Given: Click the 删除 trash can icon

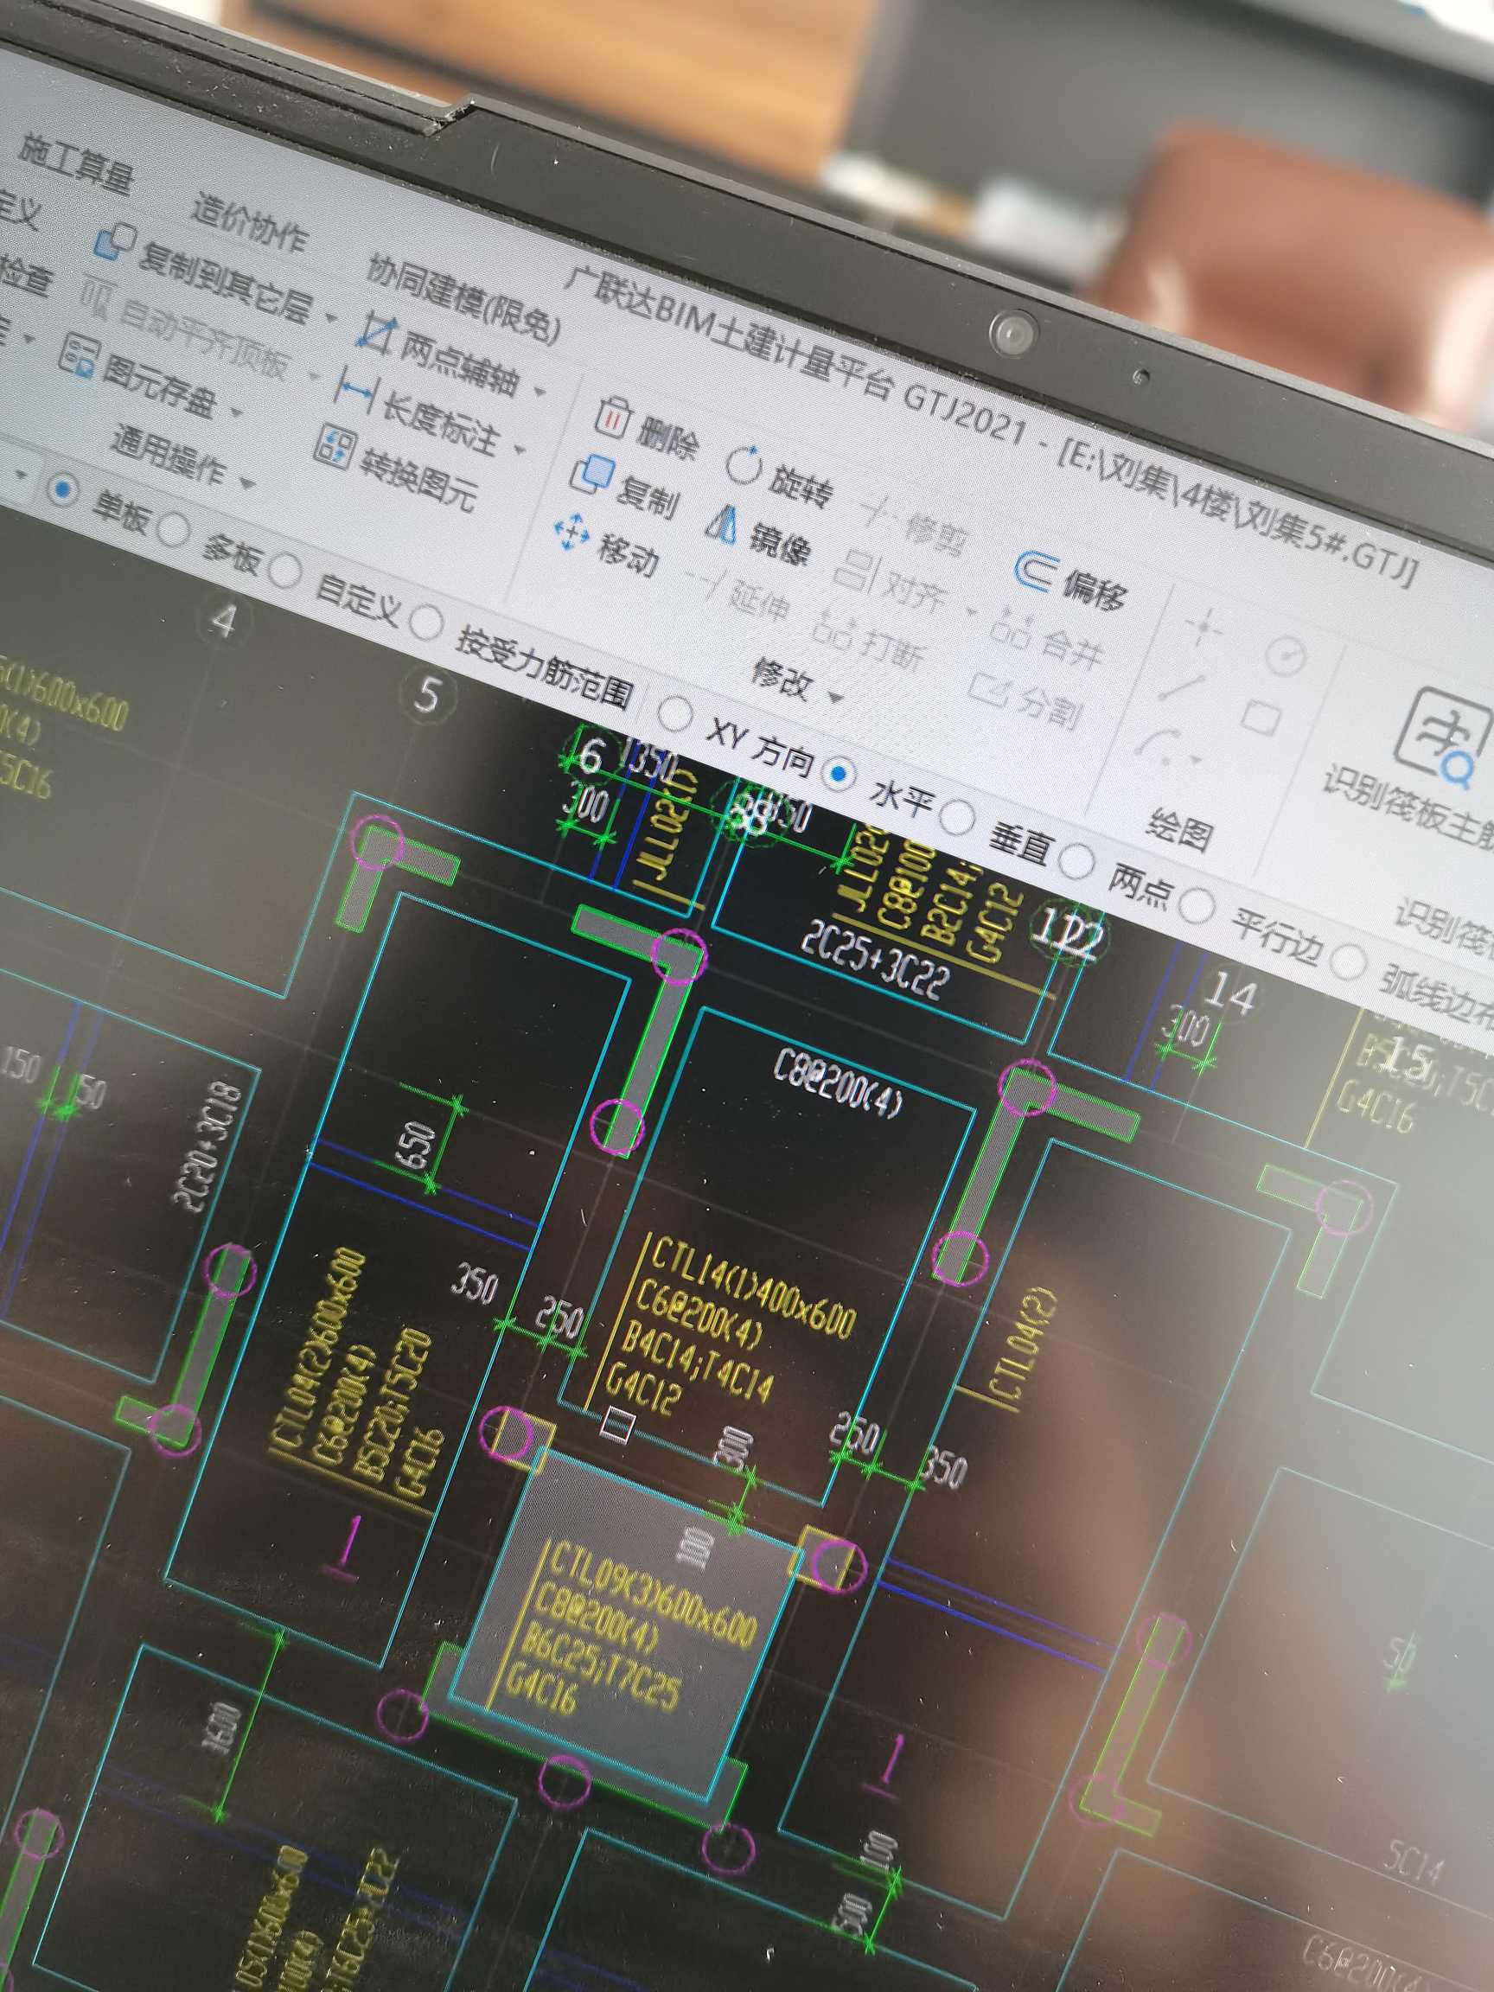Looking at the screenshot, I should [x=614, y=417].
